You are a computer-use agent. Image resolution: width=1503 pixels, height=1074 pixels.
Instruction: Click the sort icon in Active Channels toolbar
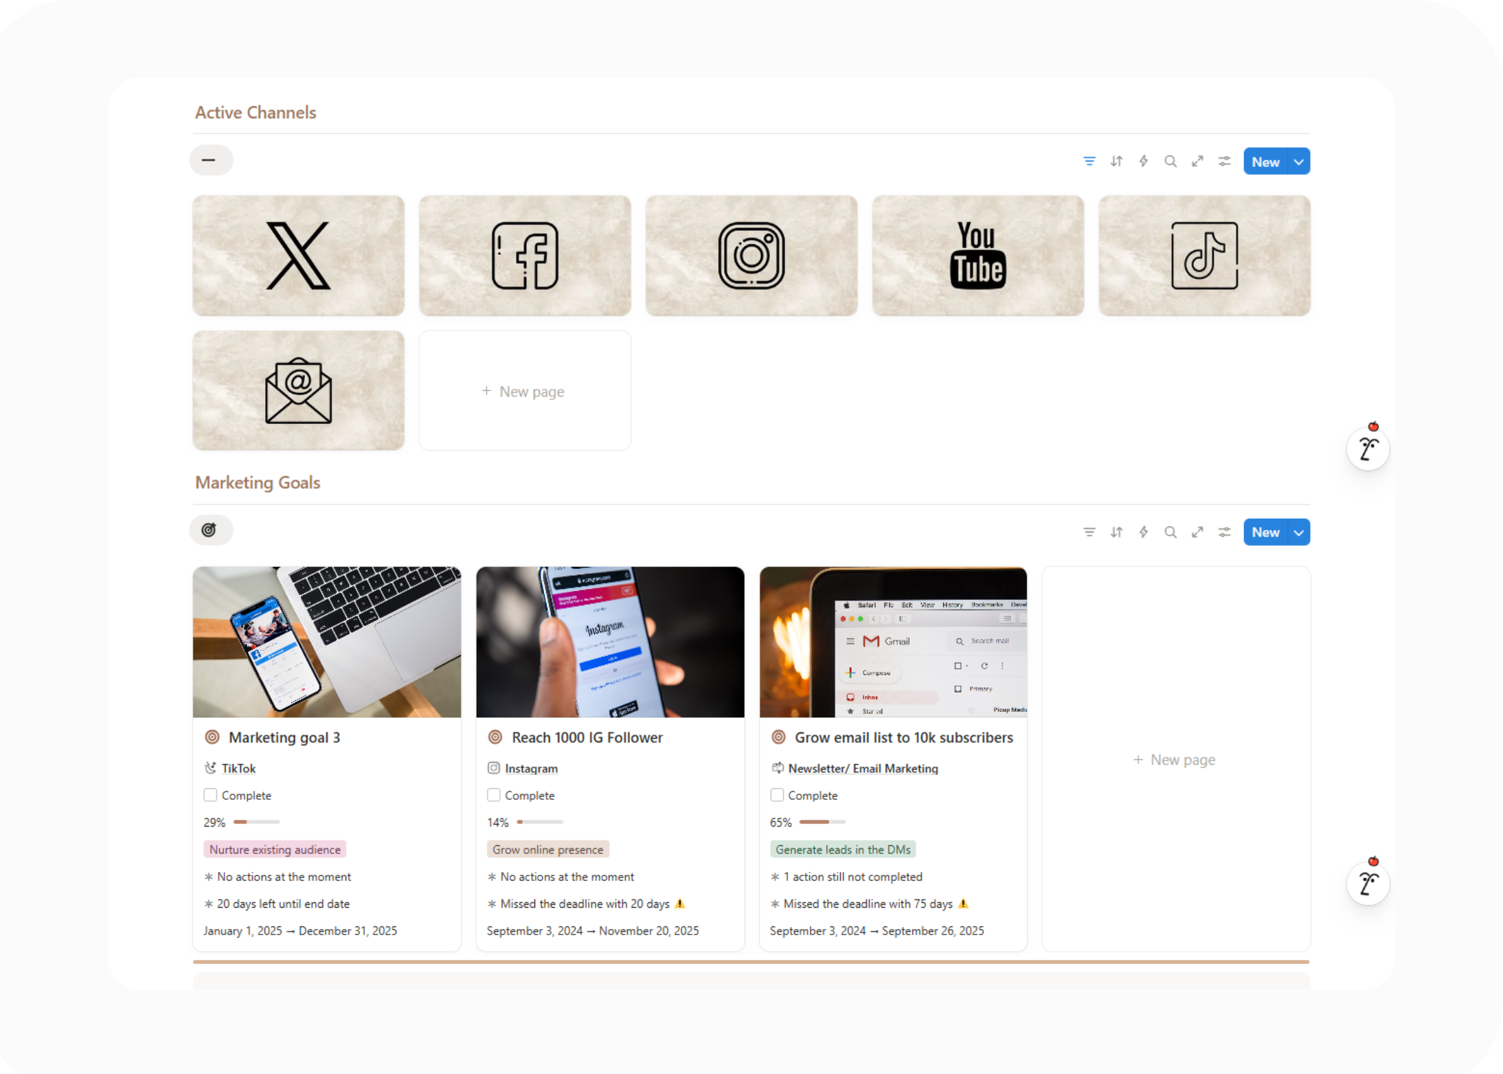point(1116,161)
